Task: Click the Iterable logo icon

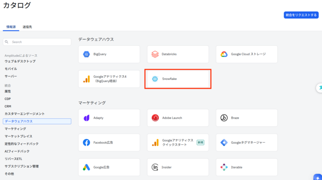Action: 224,167
